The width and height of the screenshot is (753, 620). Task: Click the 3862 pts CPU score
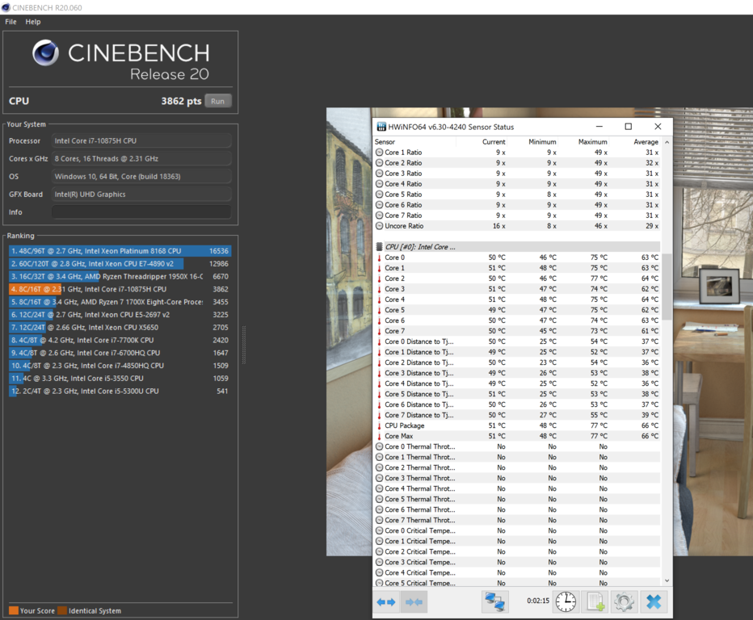tap(181, 101)
